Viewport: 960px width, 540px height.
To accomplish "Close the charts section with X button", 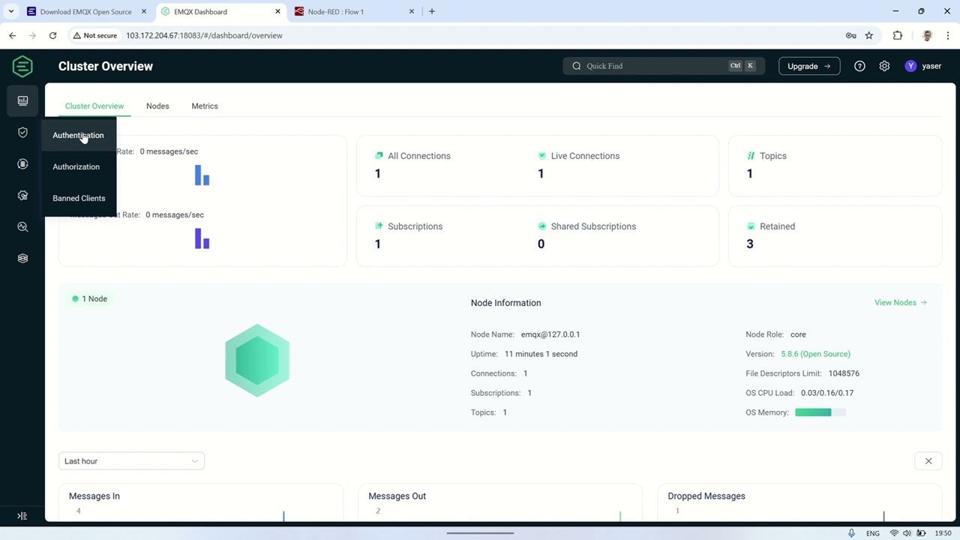I will pyautogui.click(x=928, y=461).
